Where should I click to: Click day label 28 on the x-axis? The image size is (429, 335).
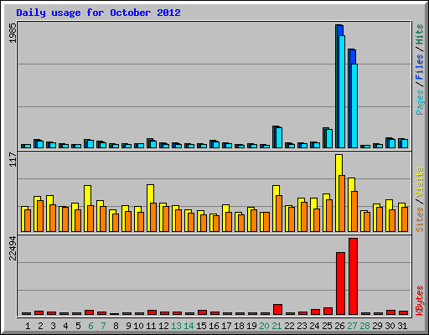click(364, 326)
